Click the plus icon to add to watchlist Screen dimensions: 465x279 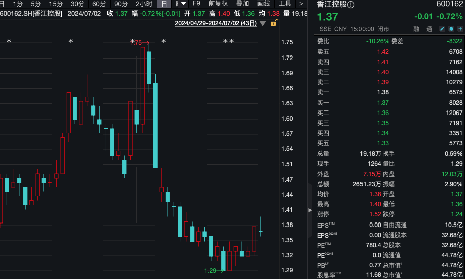click(x=460, y=29)
